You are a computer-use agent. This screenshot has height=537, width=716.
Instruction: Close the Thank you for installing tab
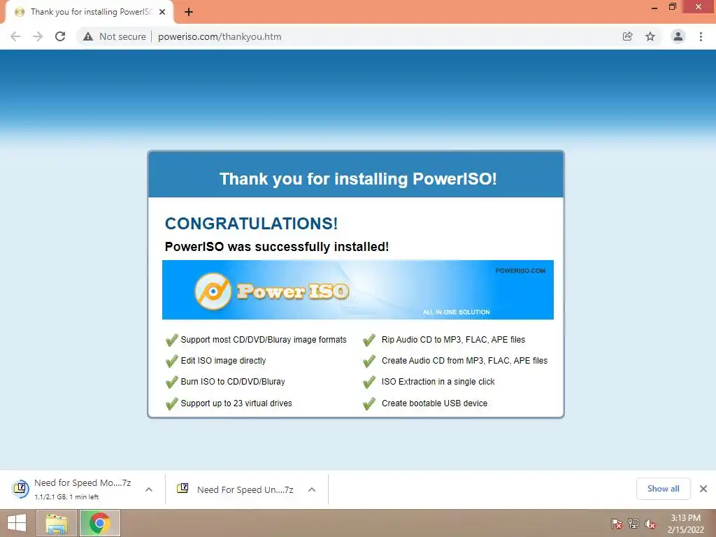click(x=162, y=13)
